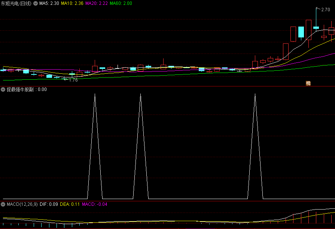Click the MACD: -0.04 value
Image resolution: width=335 pixels, height=229 pixels.
tap(95, 204)
